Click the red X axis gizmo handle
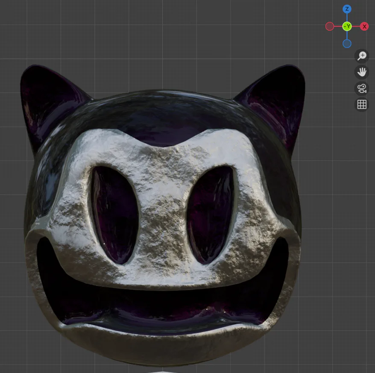 click(x=364, y=26)
